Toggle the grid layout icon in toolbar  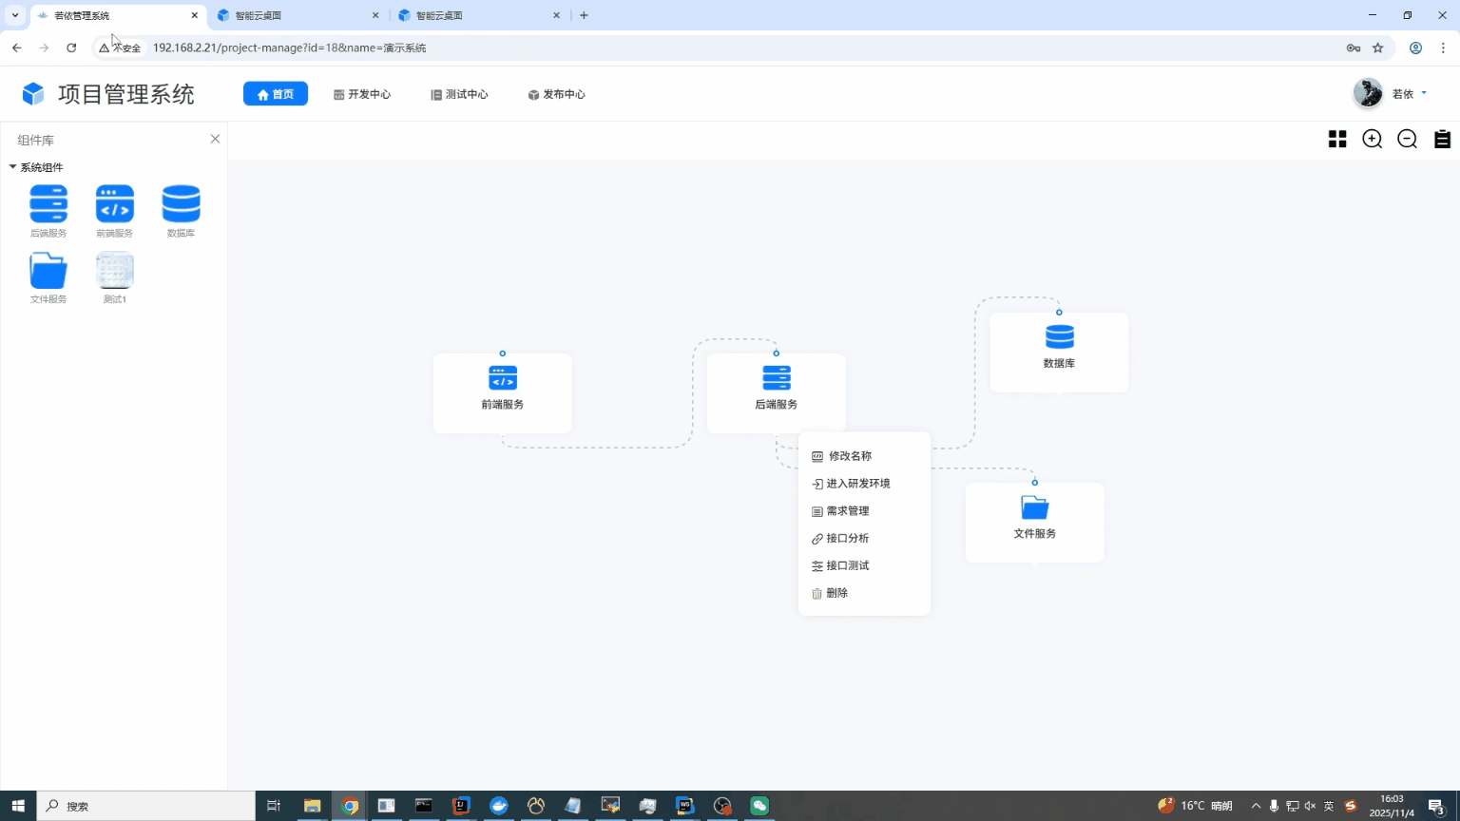pos(1337,140)
